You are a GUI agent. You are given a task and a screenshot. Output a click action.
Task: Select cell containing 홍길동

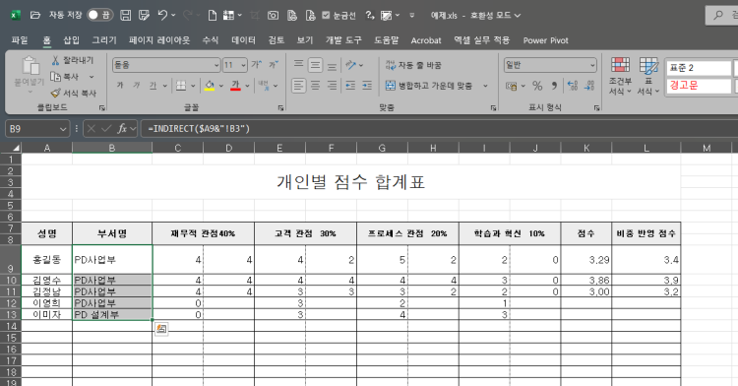point(47,259)
